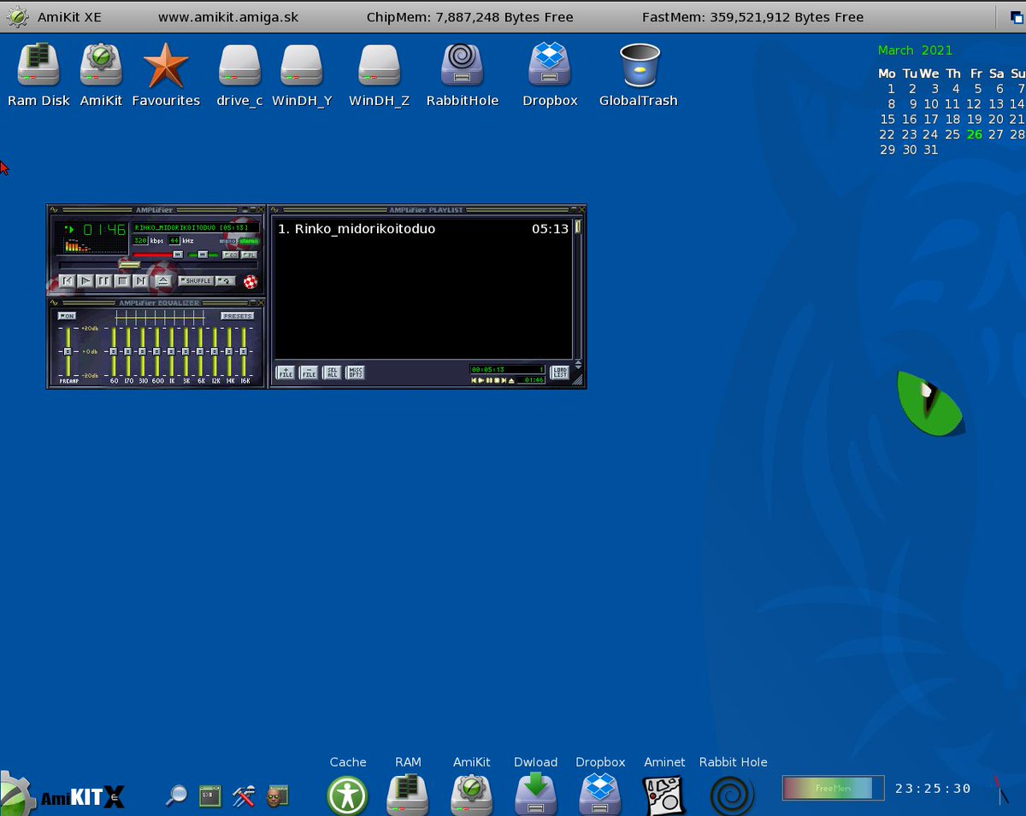This screenshot has width=1026, height=816.
Task: Open the AmiKit drive desktop icon
Action: [101, 65]
